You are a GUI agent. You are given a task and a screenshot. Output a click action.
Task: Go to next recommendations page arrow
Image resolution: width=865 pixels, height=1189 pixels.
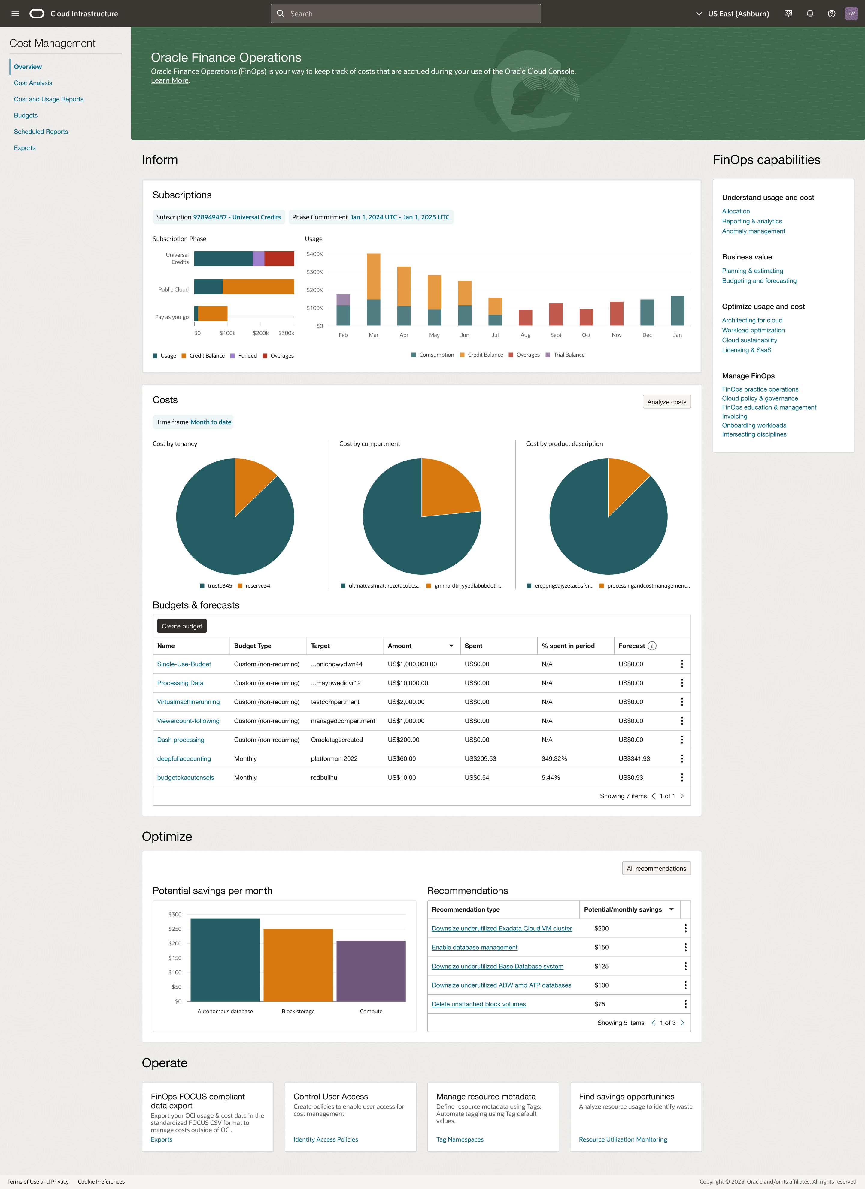(x=682, y=1023)
